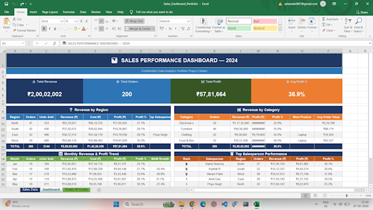Expand the cell styles gallery
The width and height of the screenshot is (373, 210).
pos(280,30)
